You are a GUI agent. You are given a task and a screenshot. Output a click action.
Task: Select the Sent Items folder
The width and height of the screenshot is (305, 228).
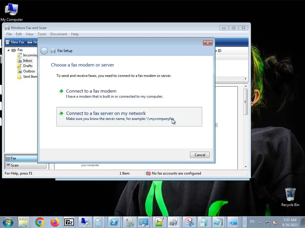click(27, 77)
